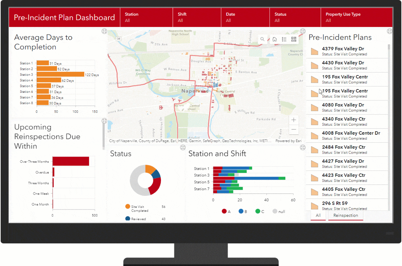Viewport: 402px width, 266px height.
Task: Select the All tab in the plans list
Action: [x=318, y=215]
